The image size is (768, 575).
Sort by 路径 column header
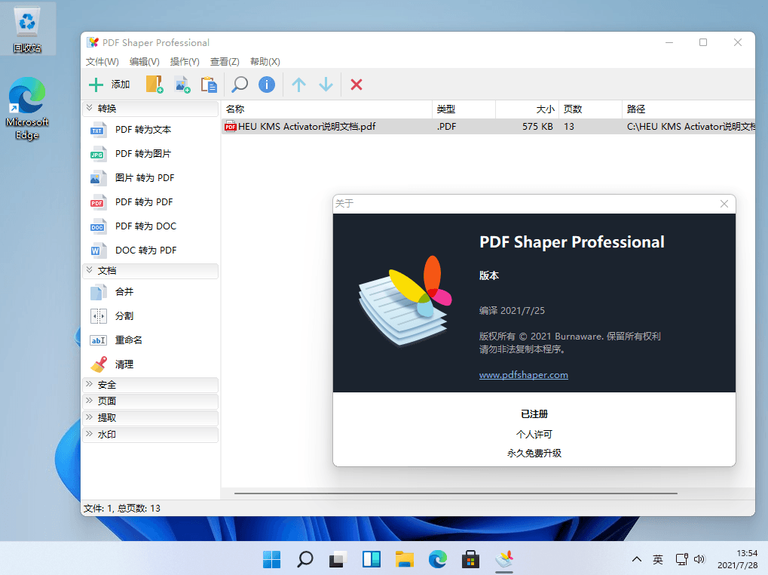pos(689,109)
